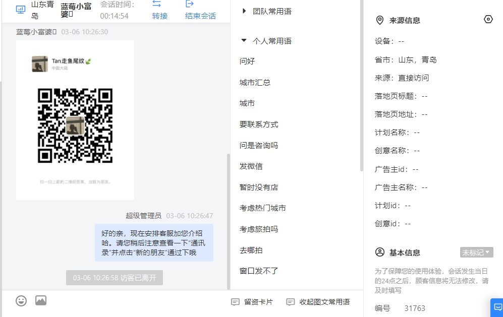The image size is (503, 317).
Task: Click the 计划id row
Action: point(393,206)
